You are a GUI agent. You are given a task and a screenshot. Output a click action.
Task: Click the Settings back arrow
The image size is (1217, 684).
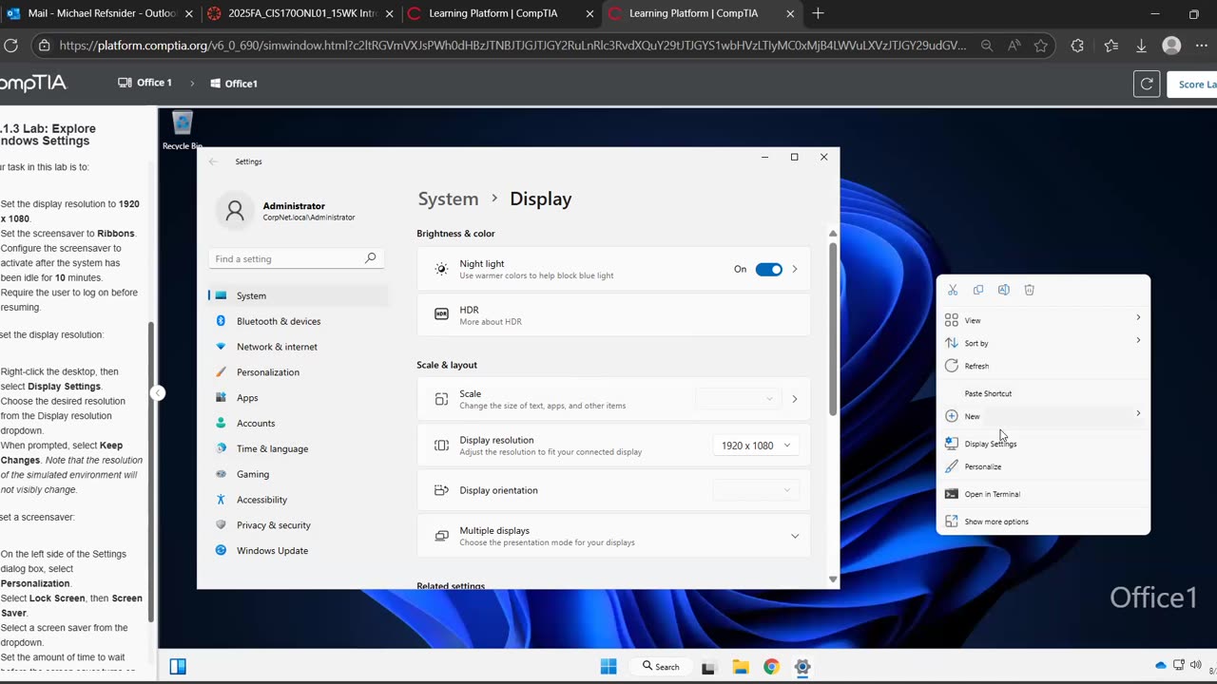(x=213, y=161)
